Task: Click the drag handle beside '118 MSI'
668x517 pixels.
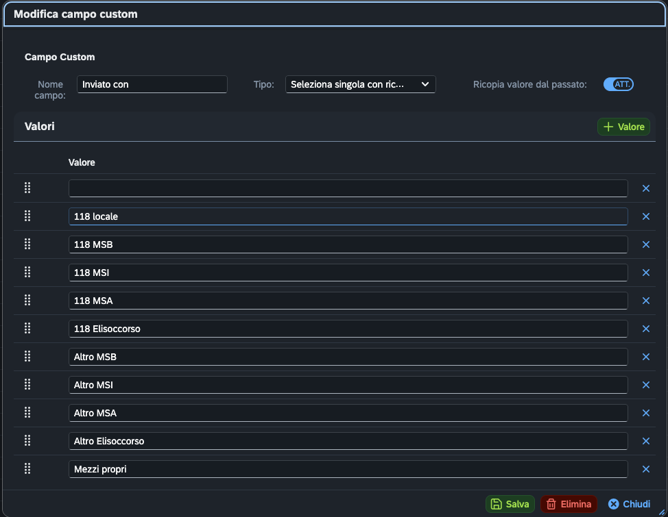Action: coord(27,273)
